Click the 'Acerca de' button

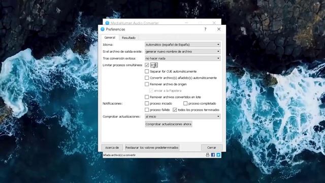[x=112, y=147]
